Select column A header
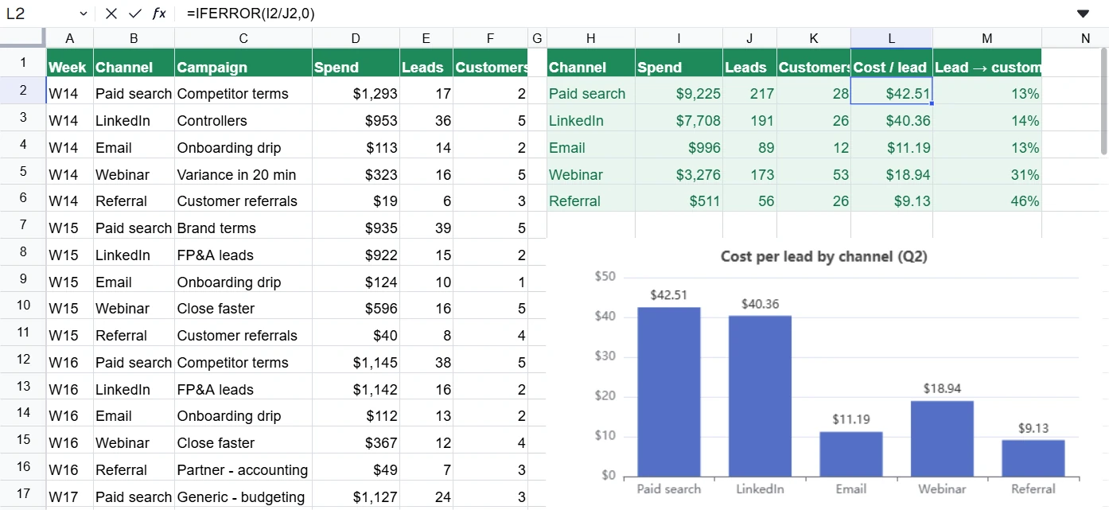This screenshot has height=510, width=1109. tap(70, 38)
